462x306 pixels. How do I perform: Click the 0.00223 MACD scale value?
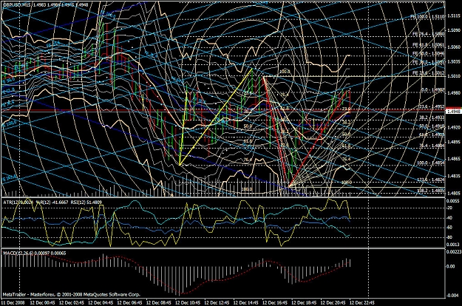pyautogui.click(x=454, y=252)
